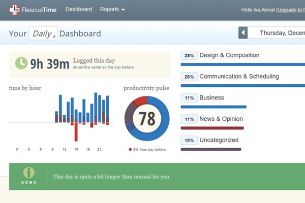Image resolution: width=305 pixels, height=203 pixels.
Task: Open the Uncategorized category
Action: coord(219,140)
